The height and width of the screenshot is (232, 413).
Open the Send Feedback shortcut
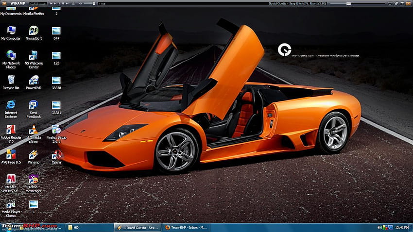[34, 109]
